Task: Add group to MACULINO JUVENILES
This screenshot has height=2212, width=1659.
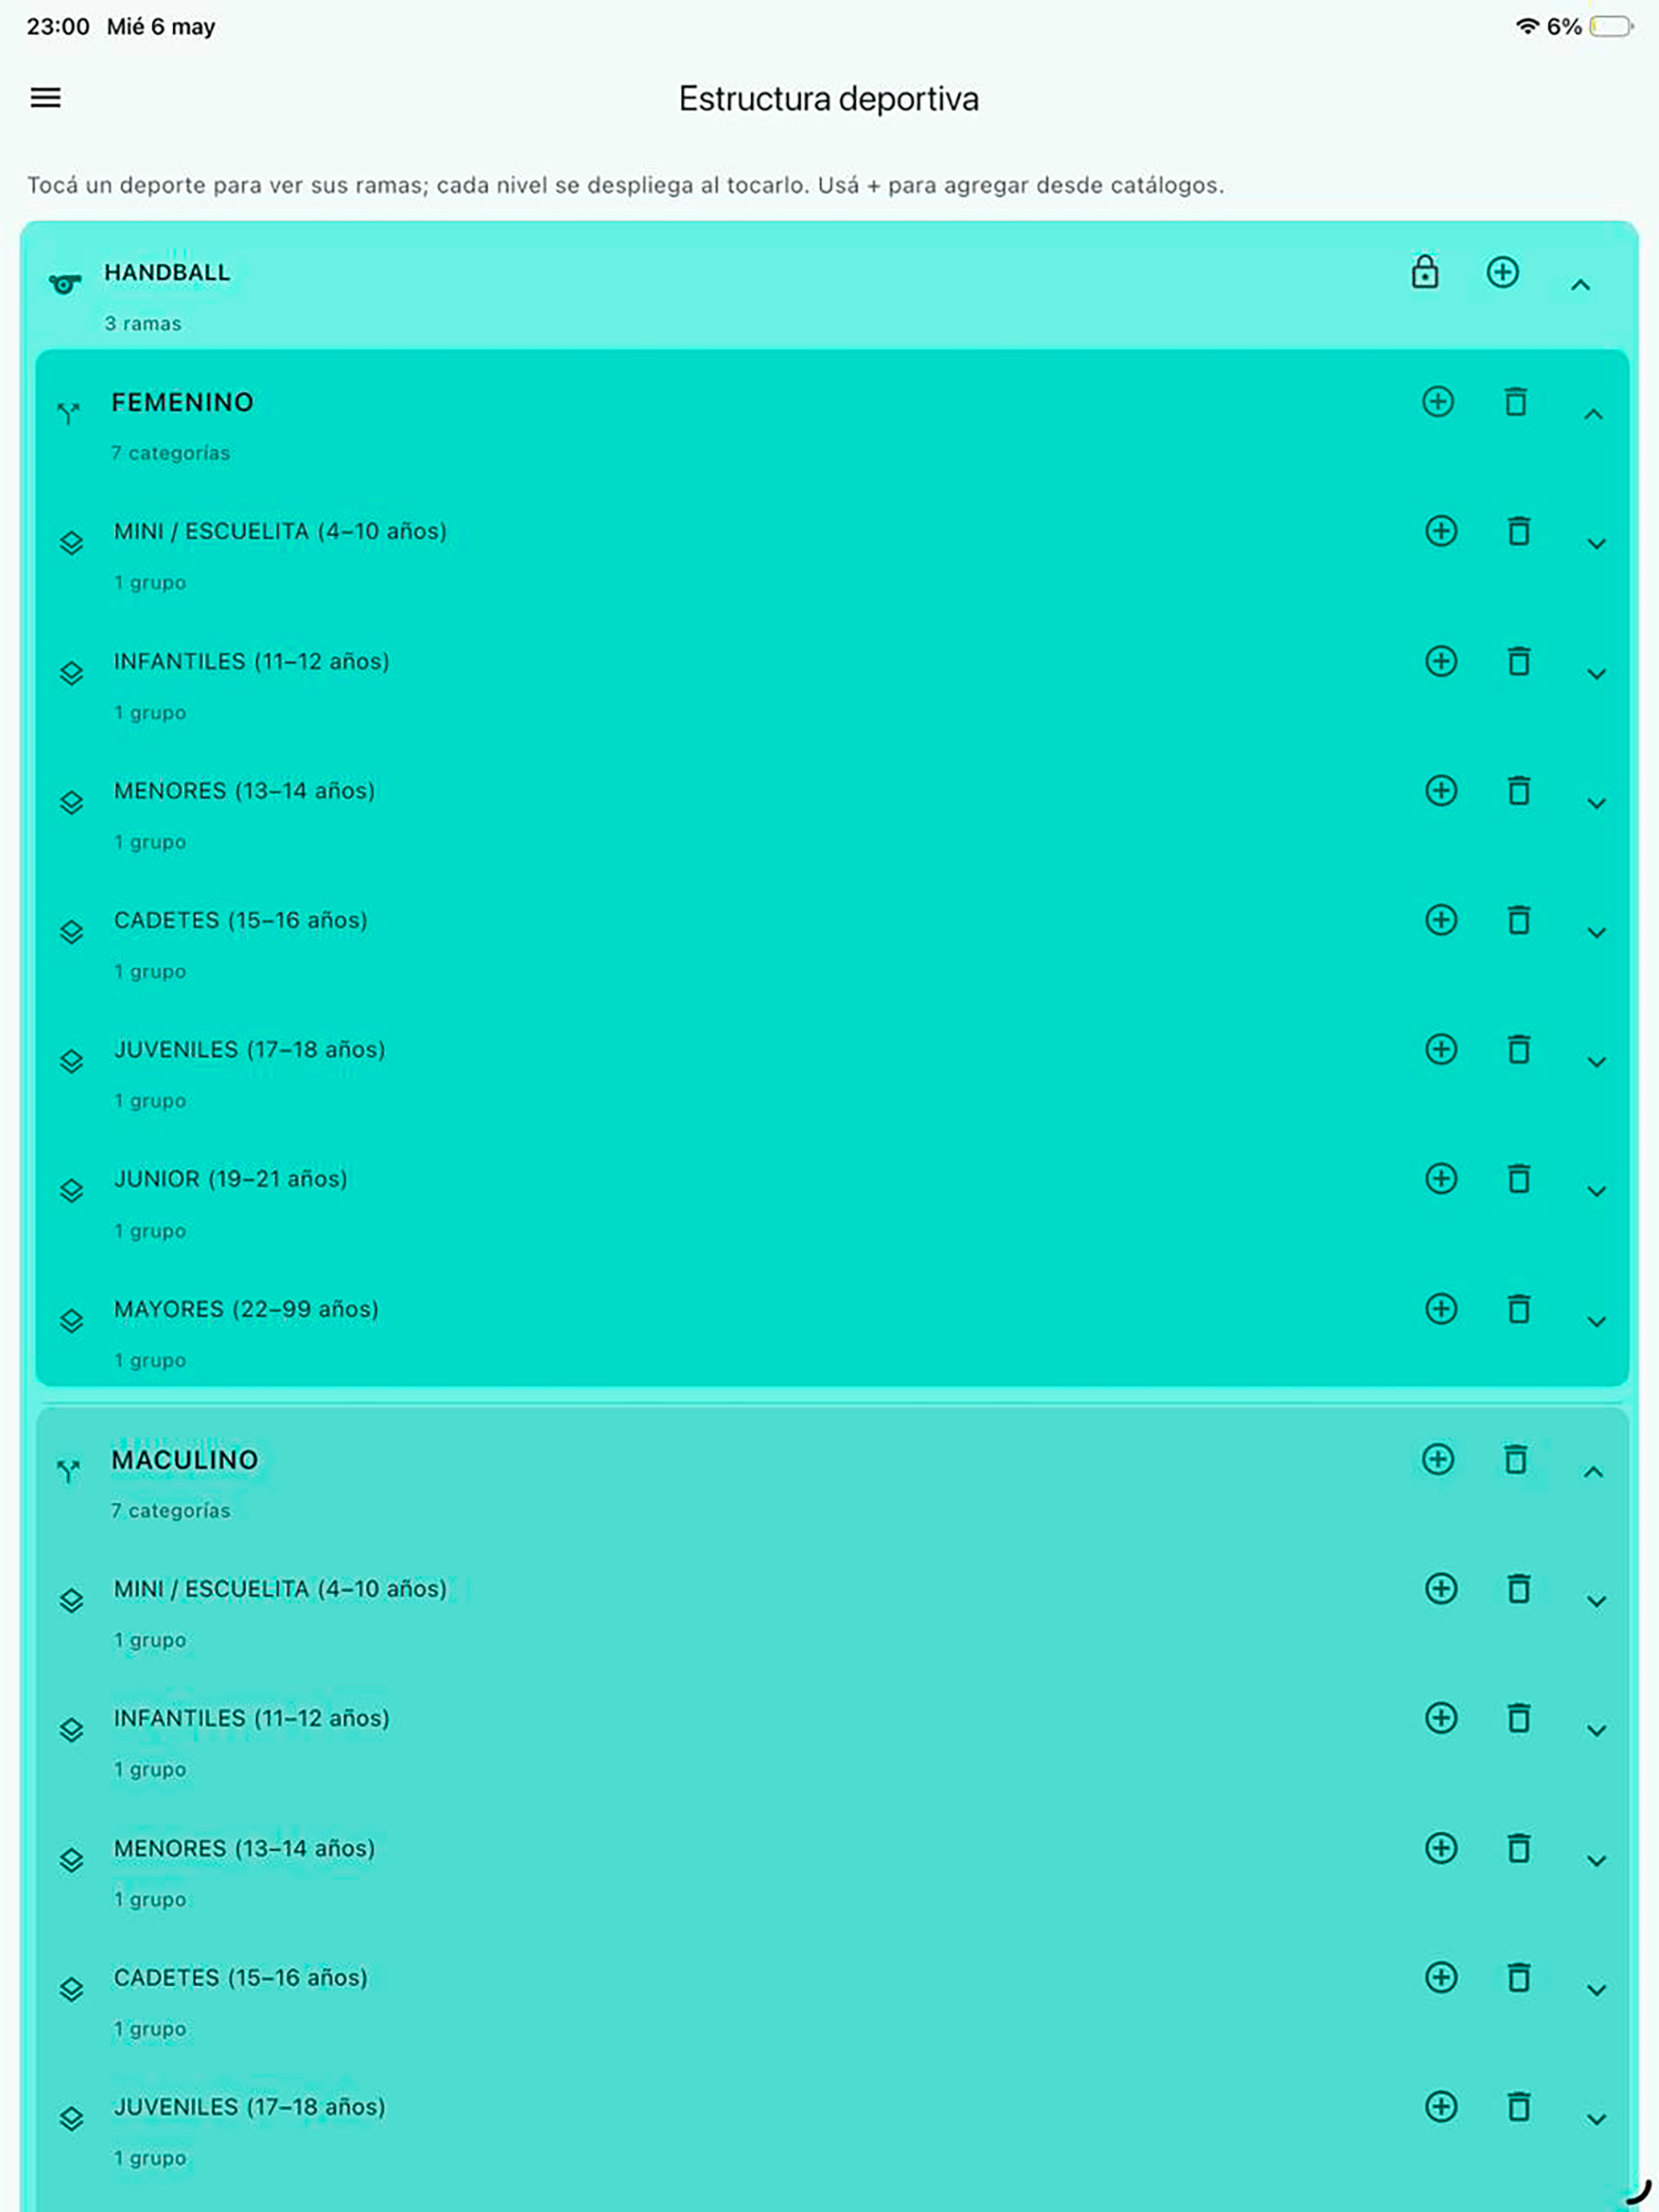Action: click(x=1441, y=2107)
